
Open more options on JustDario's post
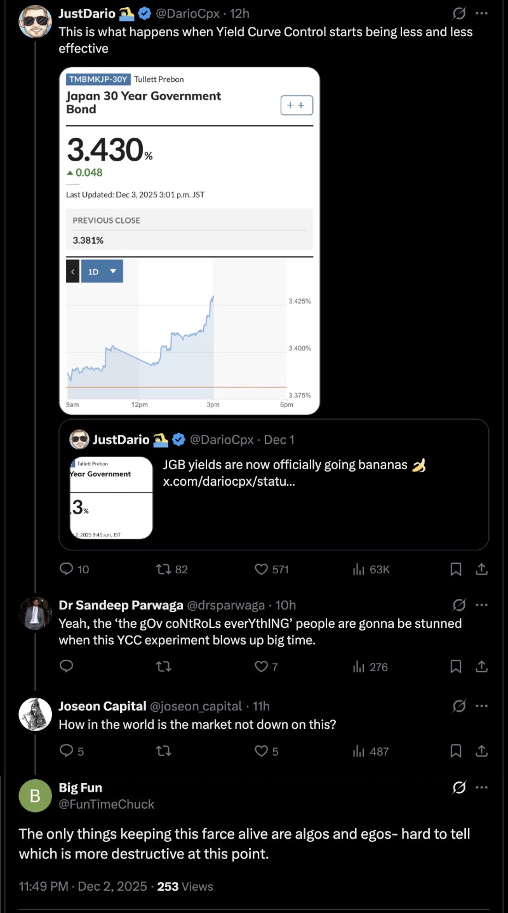(482, 13)
